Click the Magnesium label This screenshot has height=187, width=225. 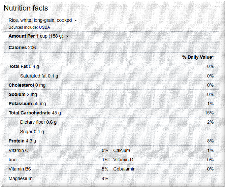(20, 178)
